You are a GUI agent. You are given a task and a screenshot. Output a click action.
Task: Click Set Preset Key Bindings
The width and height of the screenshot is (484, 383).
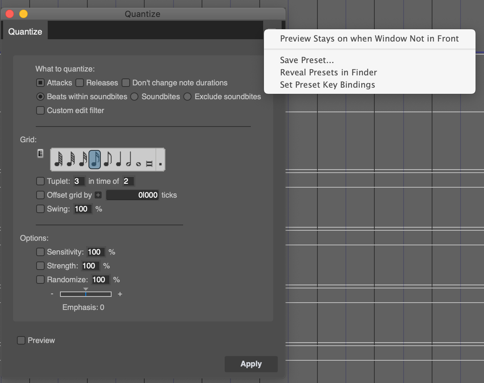coord(327,85)
